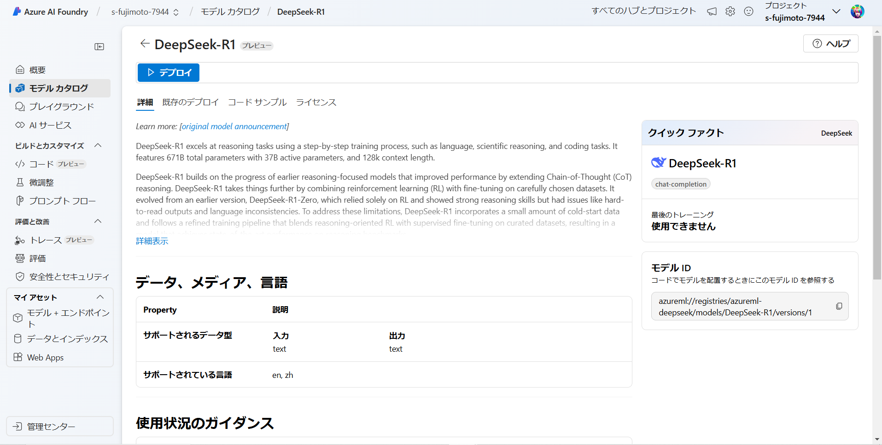This screenshot has height=445, width=882.
Task: Switch to the コード サンプル tab
Action: (x=257, y=102)
